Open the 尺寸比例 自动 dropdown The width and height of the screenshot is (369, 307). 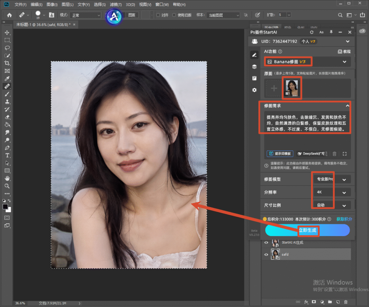pyautogui.click(x=332, y=205)
